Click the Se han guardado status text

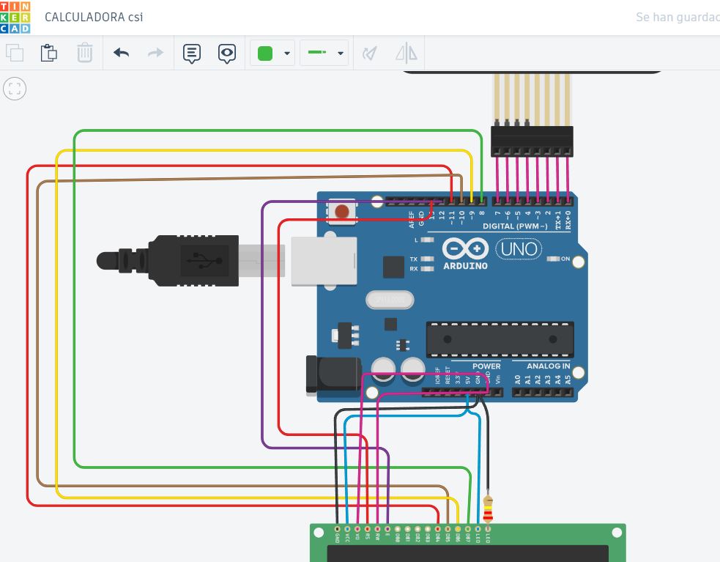[678, 17]
